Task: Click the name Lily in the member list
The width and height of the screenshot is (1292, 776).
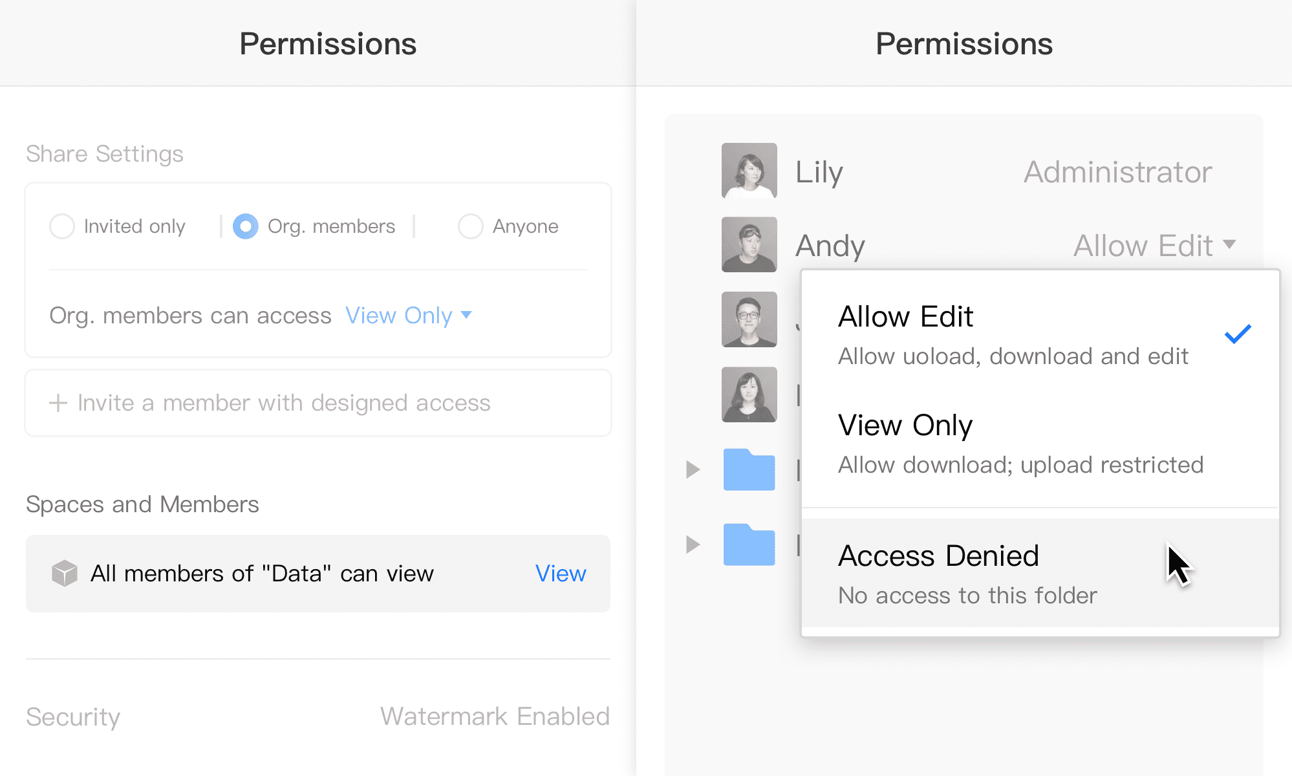Action: tap(819, 172)
